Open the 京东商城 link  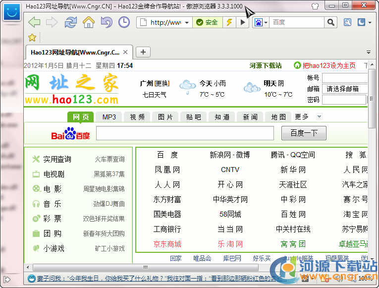(x=167, y=244)
